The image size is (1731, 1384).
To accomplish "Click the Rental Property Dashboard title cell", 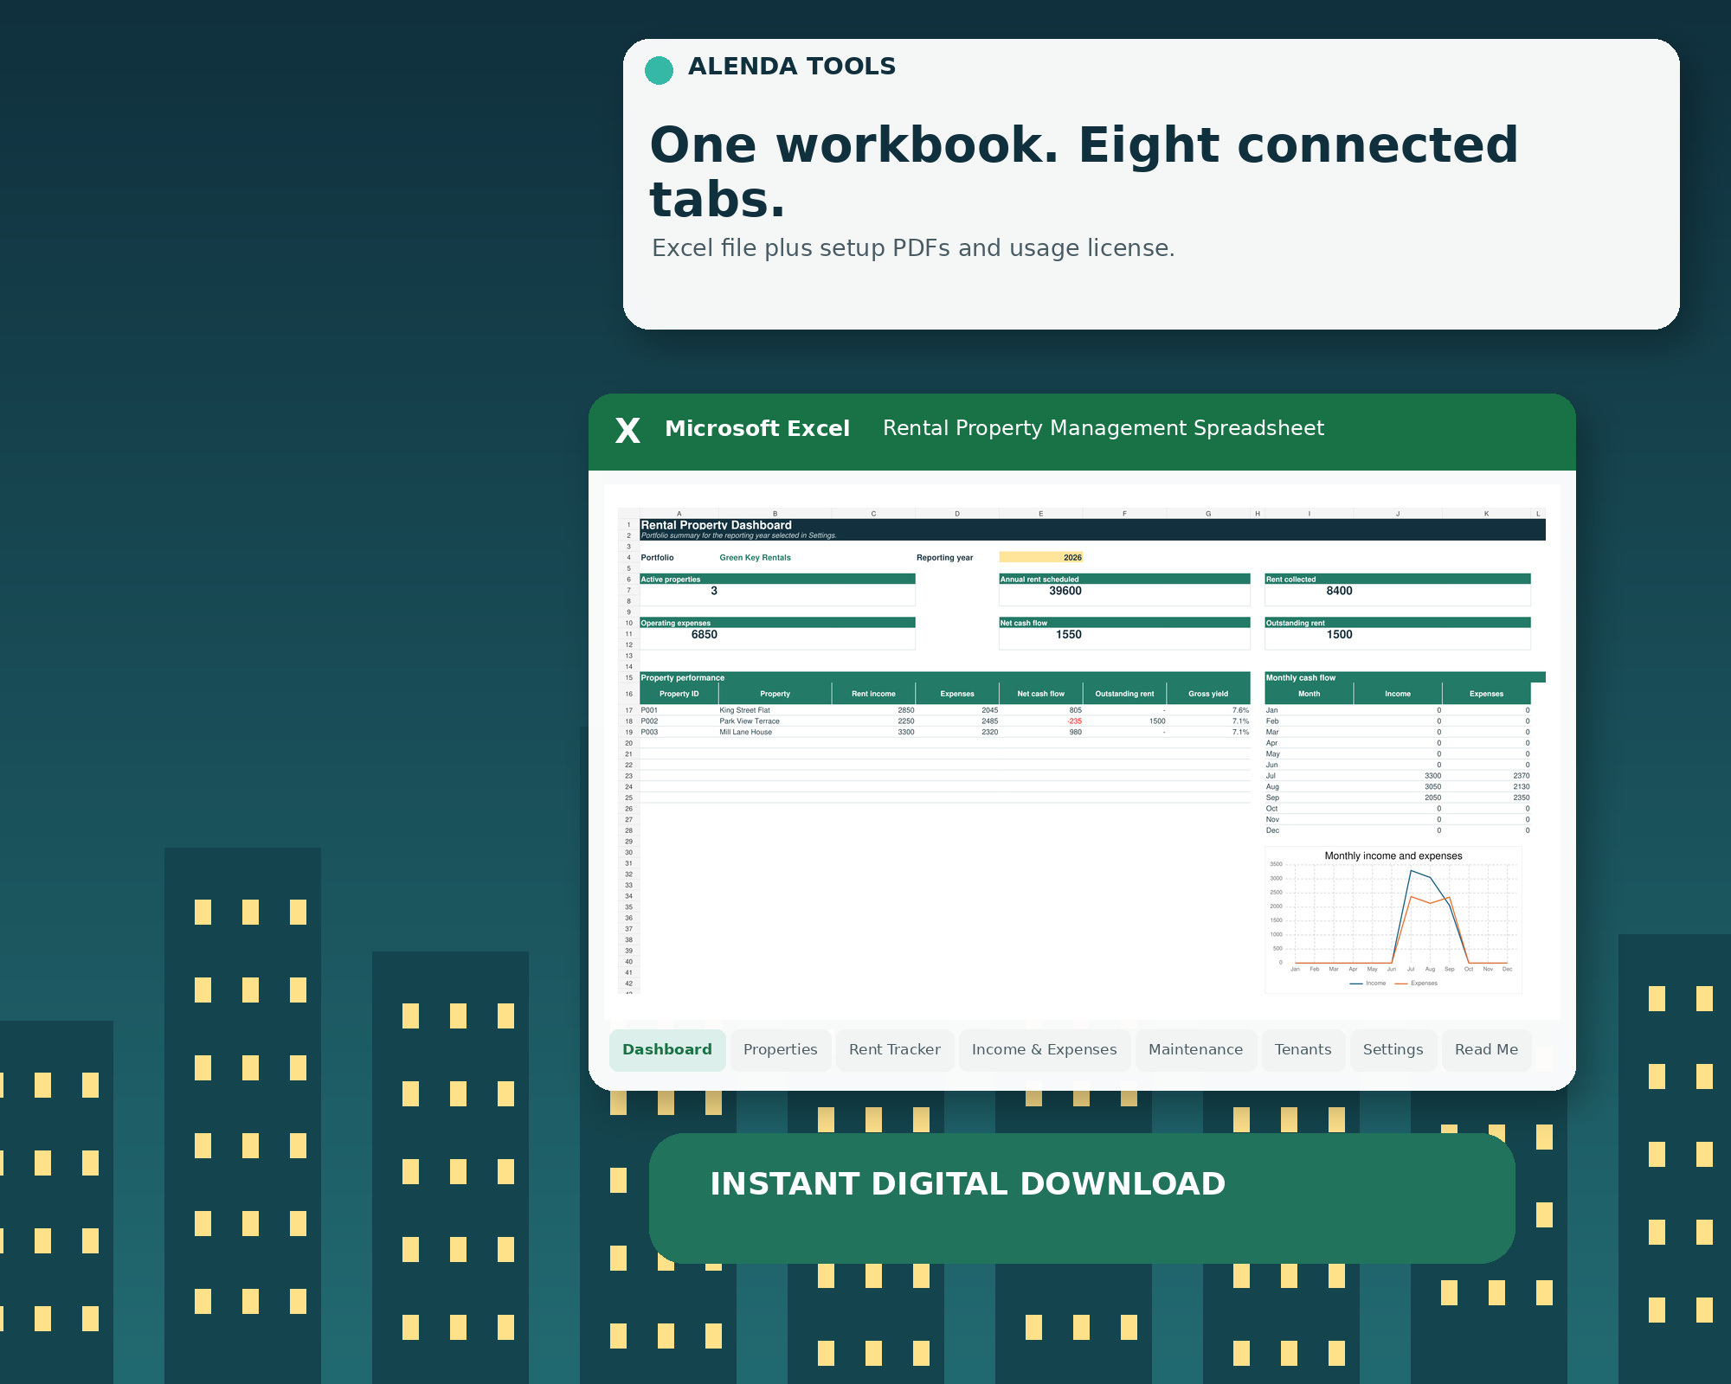I will pyautogui.click(x=716, y=525).
